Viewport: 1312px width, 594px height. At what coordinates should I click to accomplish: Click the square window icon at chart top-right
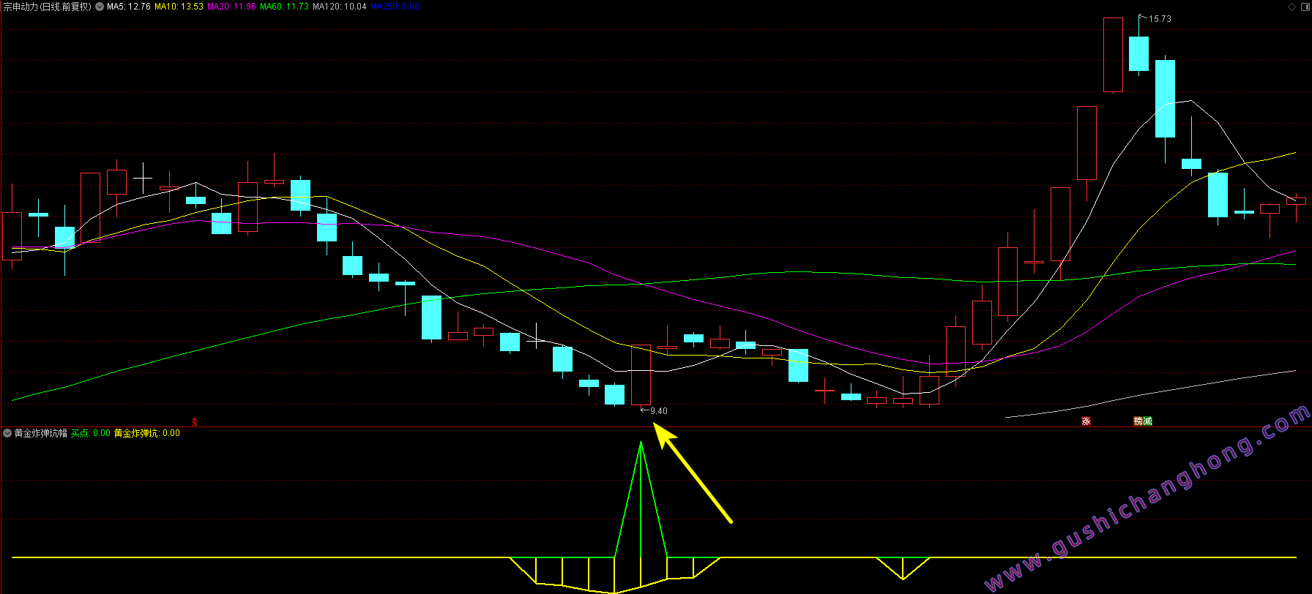coord(1305,7)
